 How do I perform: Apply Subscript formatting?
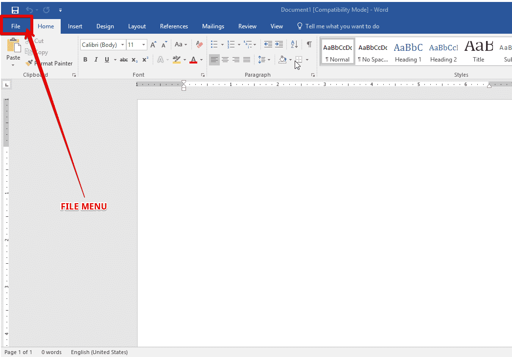pos(135,60)
